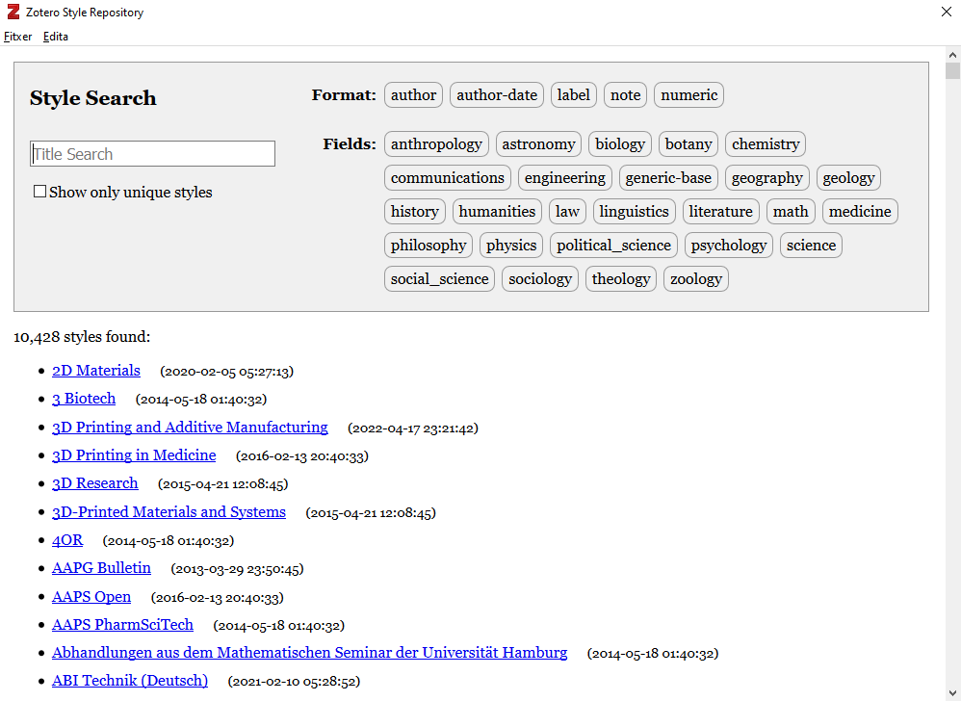Image resolution: width=961 pixels, height=701 pixels.
Task: Select the botany field tag
Action: click(688, 144)
